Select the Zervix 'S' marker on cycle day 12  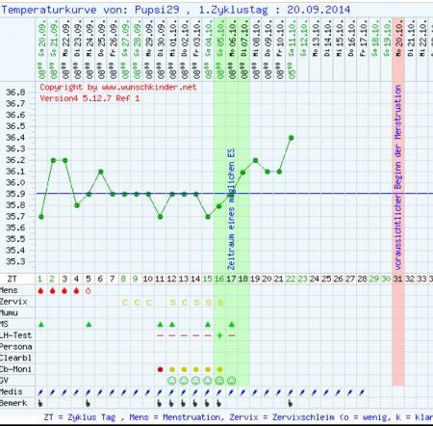(x=172, y=303)
